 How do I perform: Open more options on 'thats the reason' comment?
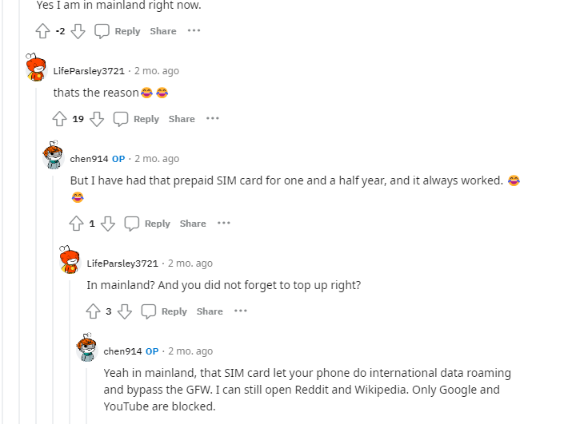[212, 119]
